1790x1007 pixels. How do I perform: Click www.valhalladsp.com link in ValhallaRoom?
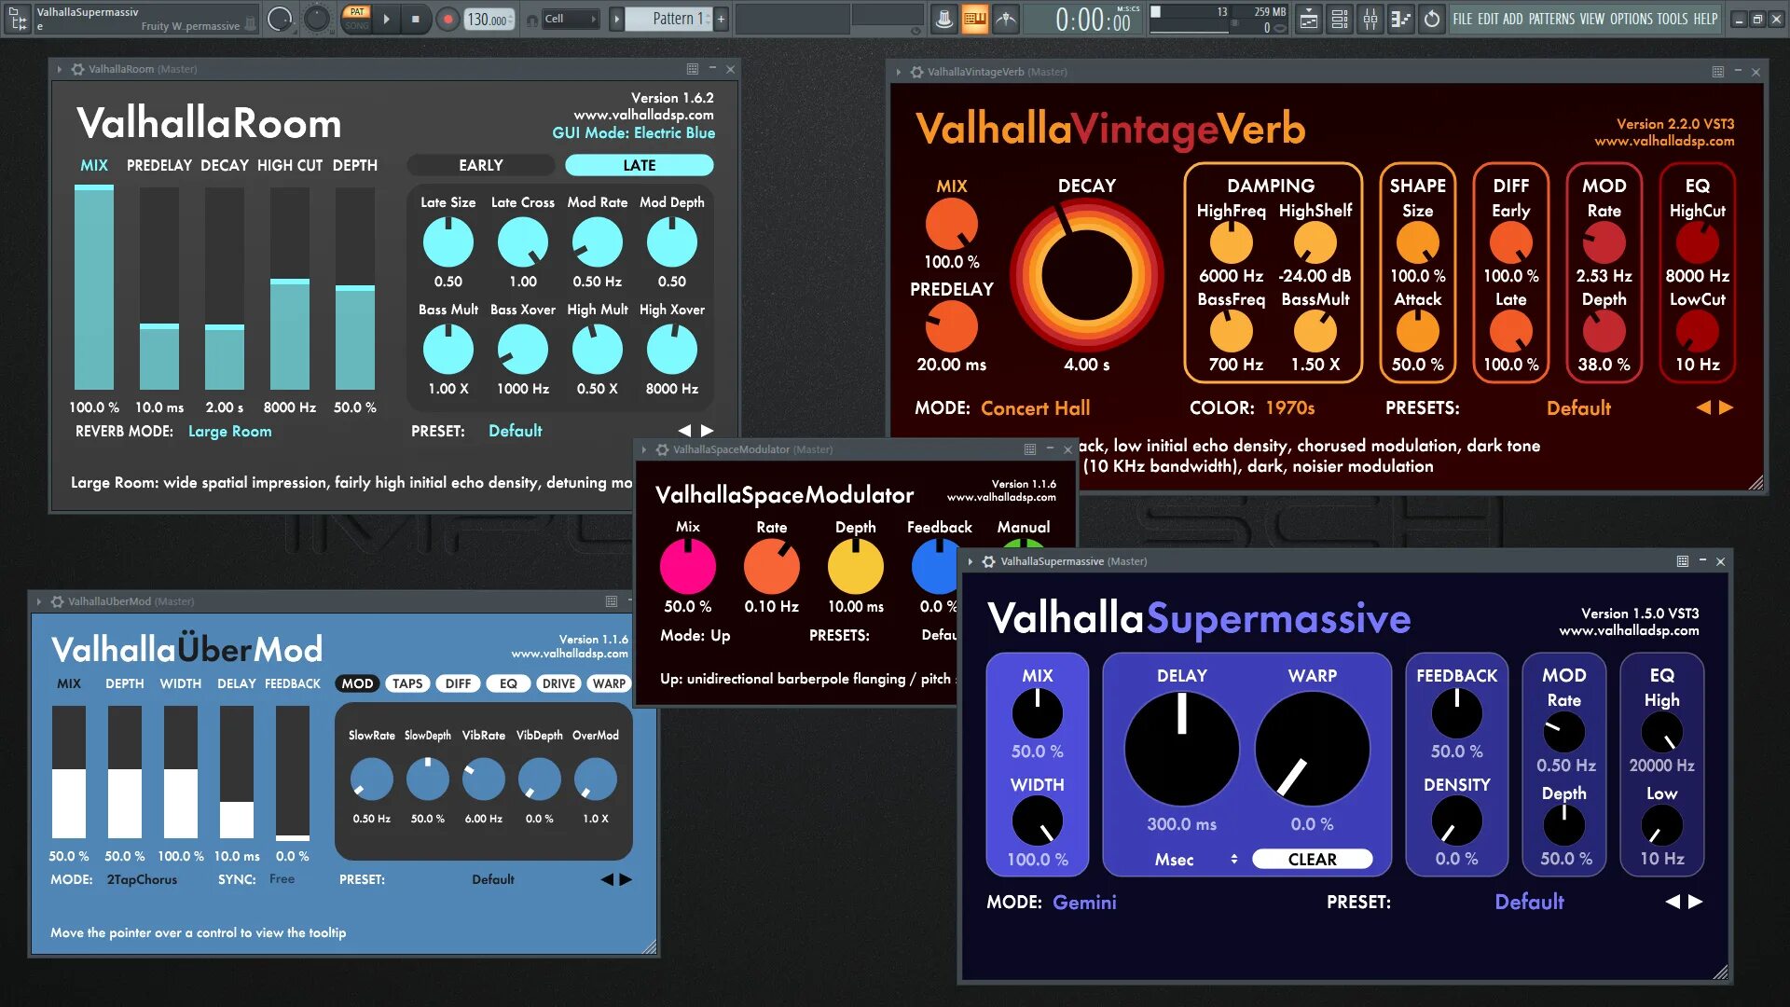point(643,115)
